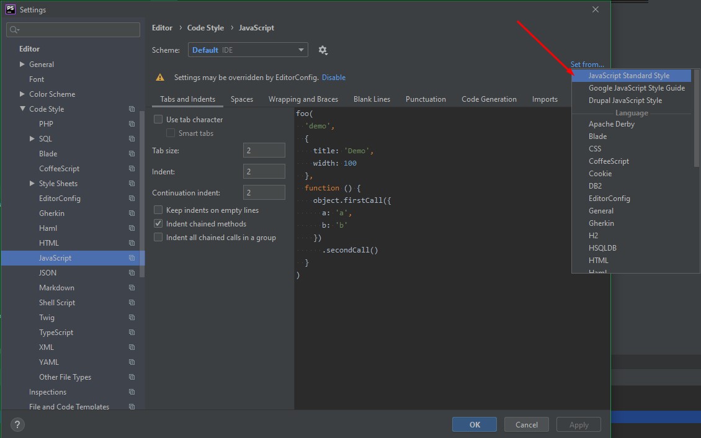Switch to the Wrapping and Braces tab
Image resolution: width=701 pixels, height=438 pixels.
(x=303, y=99)
